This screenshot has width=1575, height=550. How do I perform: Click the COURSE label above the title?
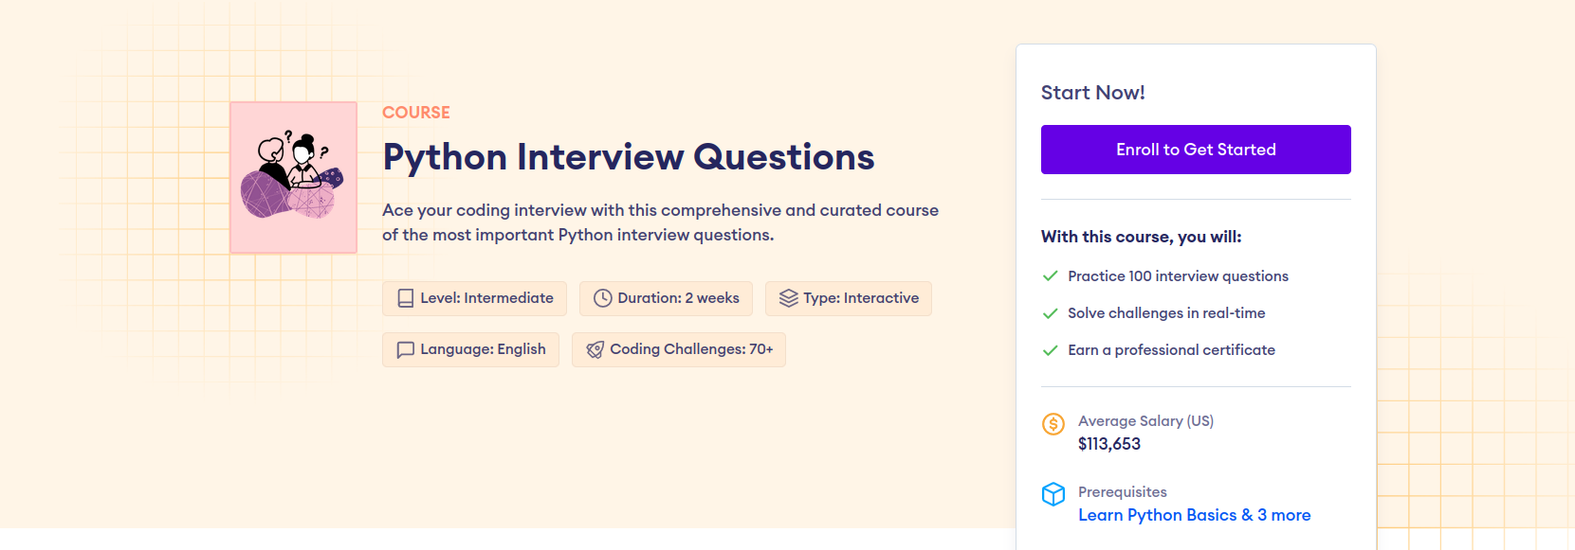[x=416, y=112]
